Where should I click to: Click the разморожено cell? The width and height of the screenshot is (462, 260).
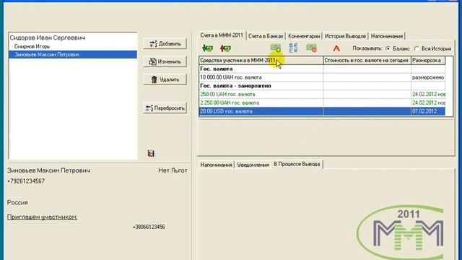pos(428,77)
